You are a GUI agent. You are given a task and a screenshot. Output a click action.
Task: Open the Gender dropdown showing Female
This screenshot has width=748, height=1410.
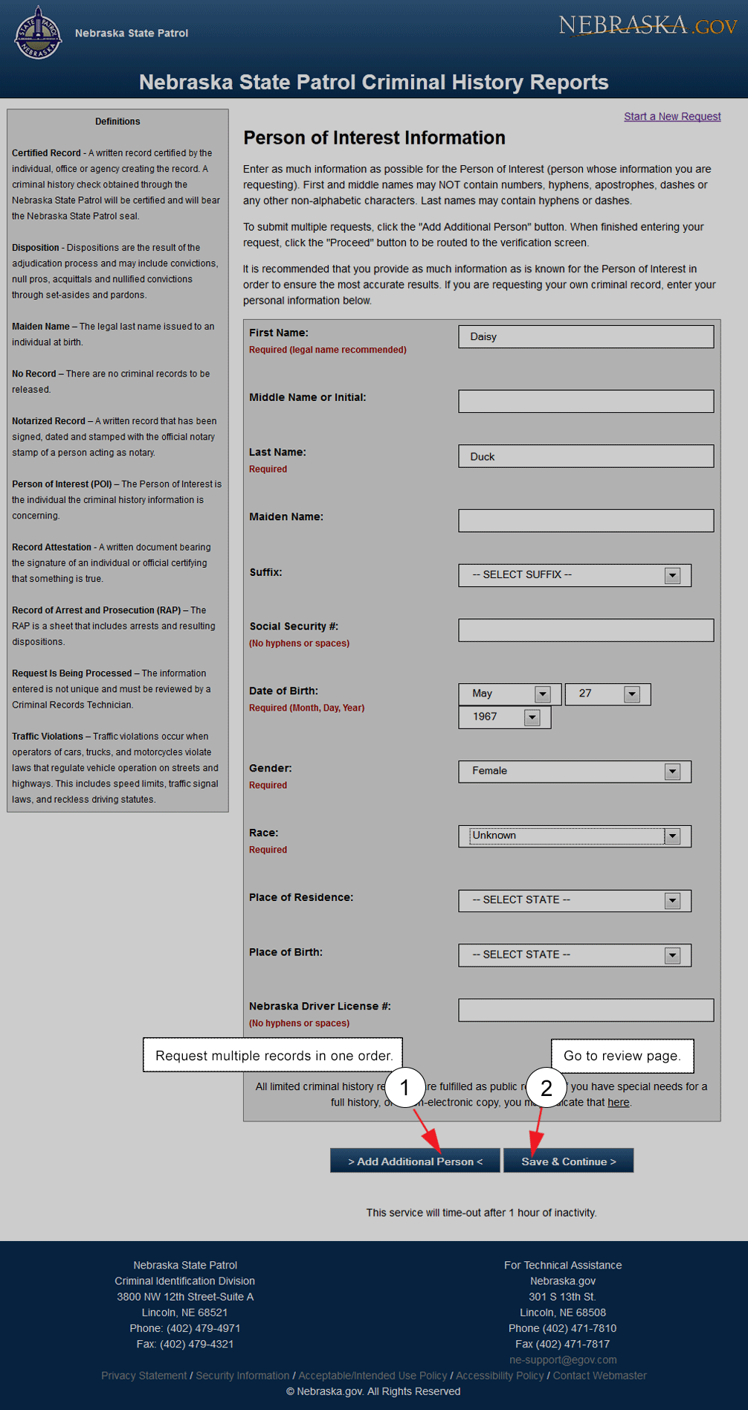pyautogui.click(x=575, y=771)
